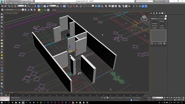Activate Select and Move tool
185x104 pixels.
[x=38, y=6]
